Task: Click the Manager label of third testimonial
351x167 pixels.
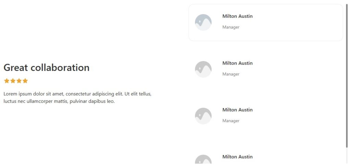Action: [231, 121]
